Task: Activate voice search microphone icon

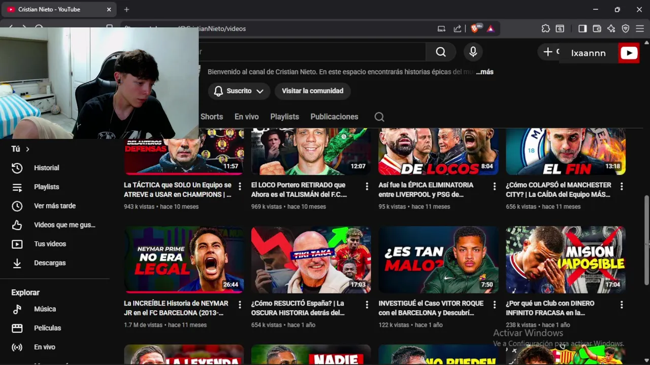Action: [473, 52]
